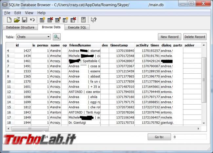This screenshot has width=213, height=153.
Task: Click the vertical scrollbar thumb
Action: coord(204,80)
